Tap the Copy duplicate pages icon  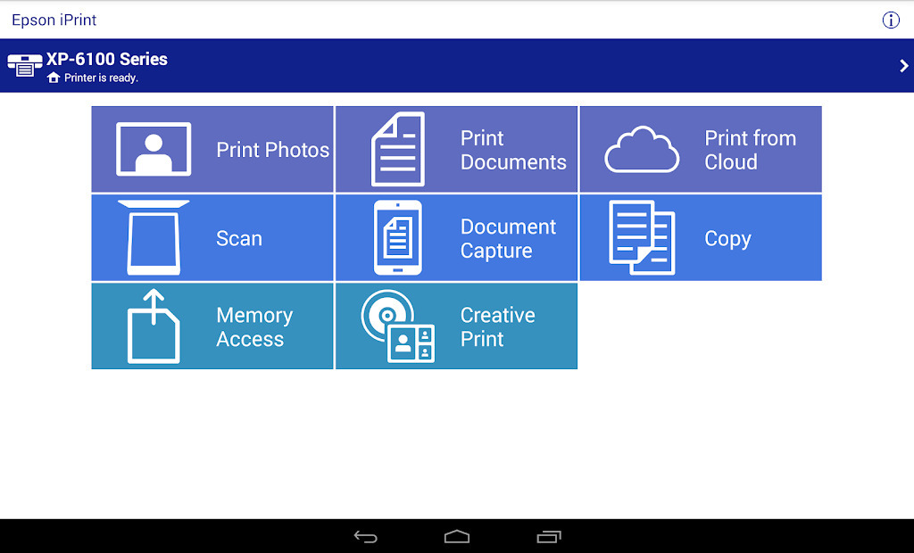click(641, 237)
